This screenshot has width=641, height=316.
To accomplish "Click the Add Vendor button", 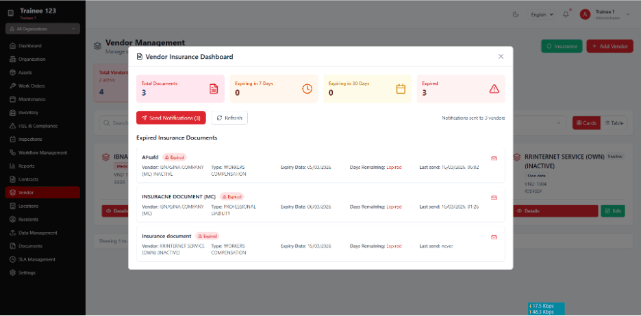I will click(609, 46).
